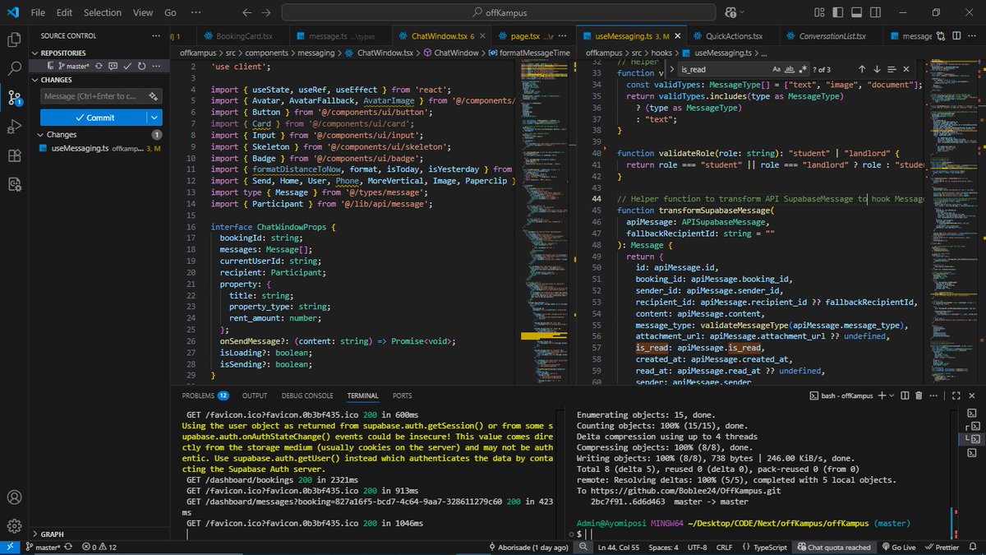The width and height of the screenshot is (986, 555).
Task: Collapse the CHANGES section header
Action: [57, 80]
